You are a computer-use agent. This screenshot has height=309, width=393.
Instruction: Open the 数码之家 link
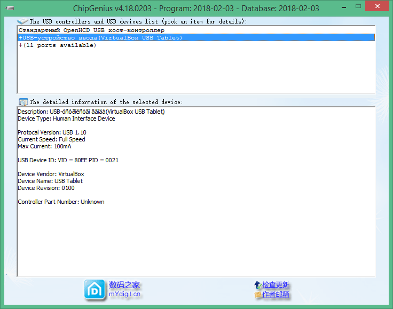coord(124,285)
